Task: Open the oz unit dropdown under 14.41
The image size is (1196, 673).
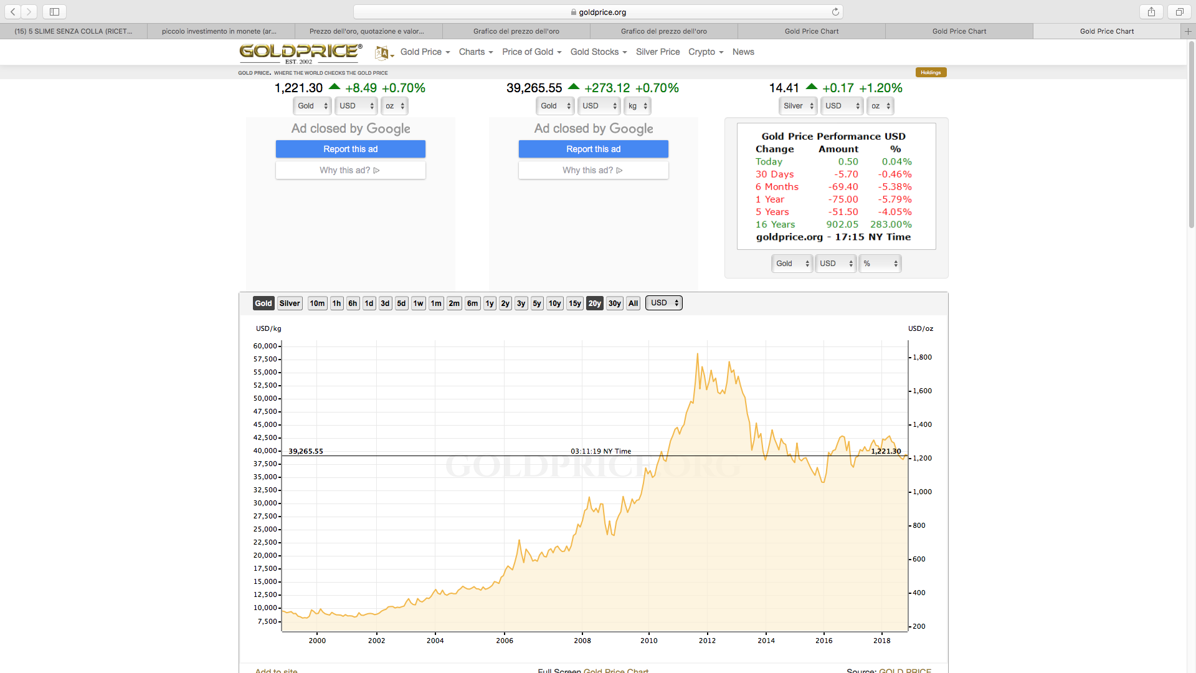Action: (x=880, y=106)
